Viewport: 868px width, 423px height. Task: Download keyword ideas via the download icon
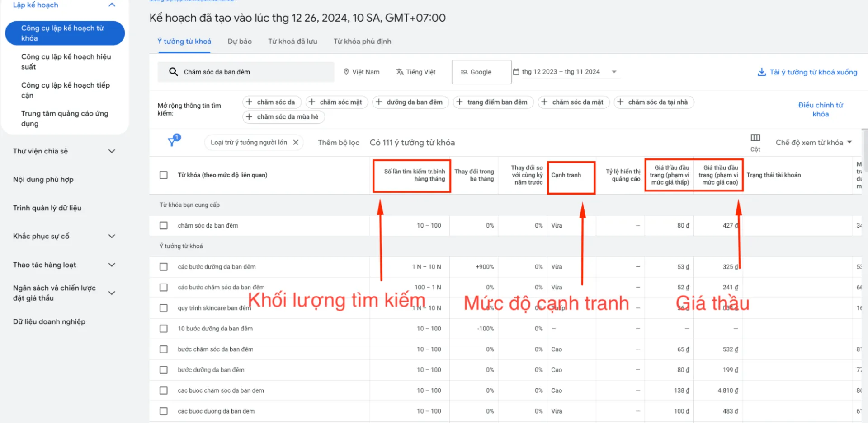click(x=762, y=71)
